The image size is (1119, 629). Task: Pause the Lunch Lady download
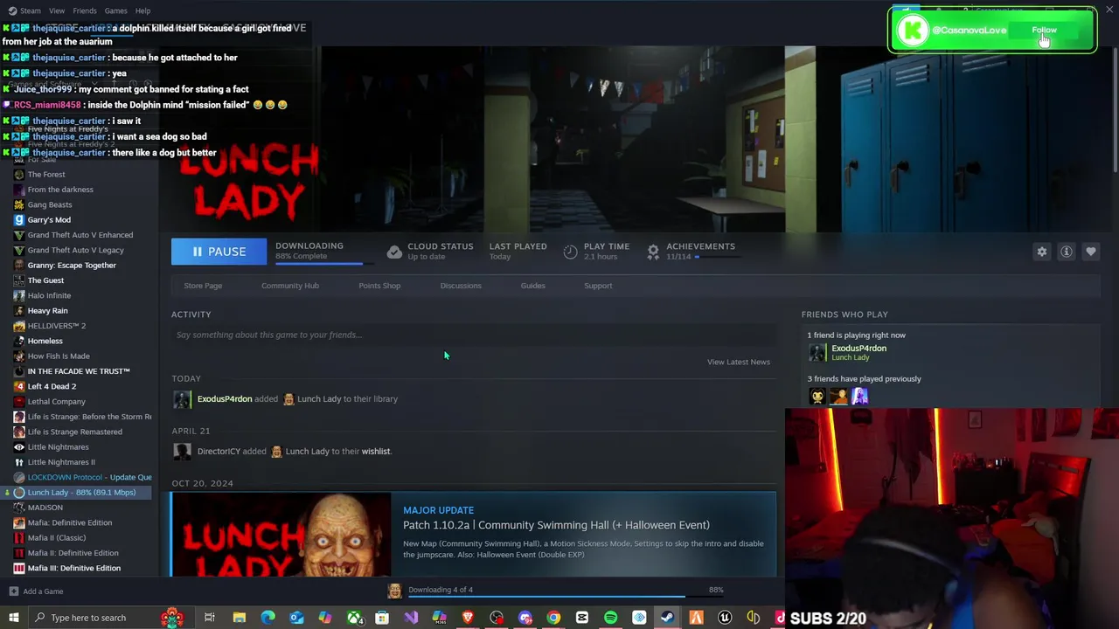(x=219, y=252)
